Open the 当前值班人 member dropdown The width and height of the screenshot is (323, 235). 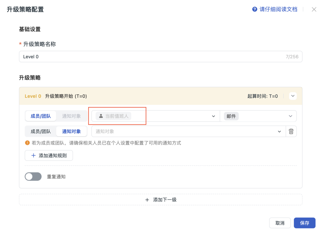(156, 116)
